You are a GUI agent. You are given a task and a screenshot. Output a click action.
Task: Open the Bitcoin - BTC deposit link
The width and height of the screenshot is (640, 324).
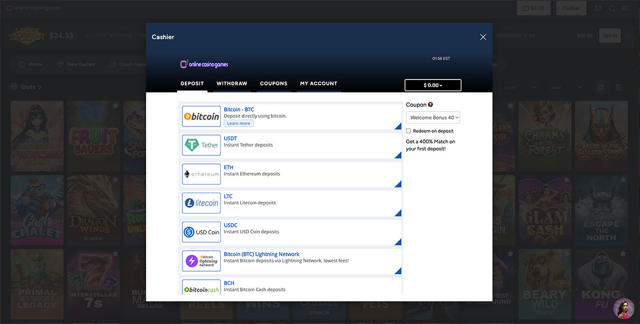[x=239, y=109]
